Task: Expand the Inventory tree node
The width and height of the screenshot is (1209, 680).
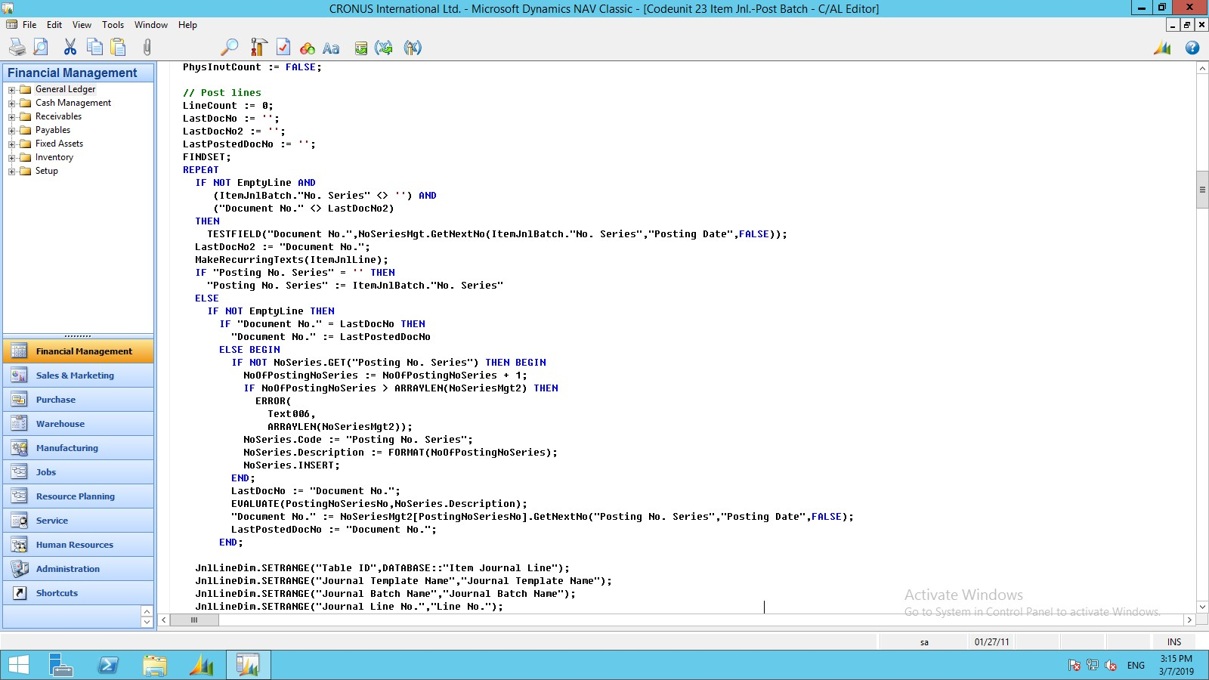Action: tap(10, 157)
